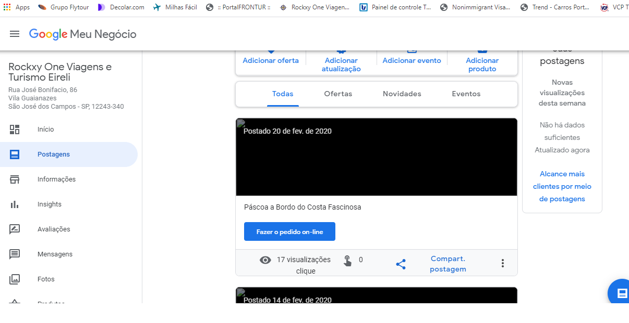The width and height of the screenshot is (629, 323).
Task: Select the Todas tab
Action: click(283, 94)
